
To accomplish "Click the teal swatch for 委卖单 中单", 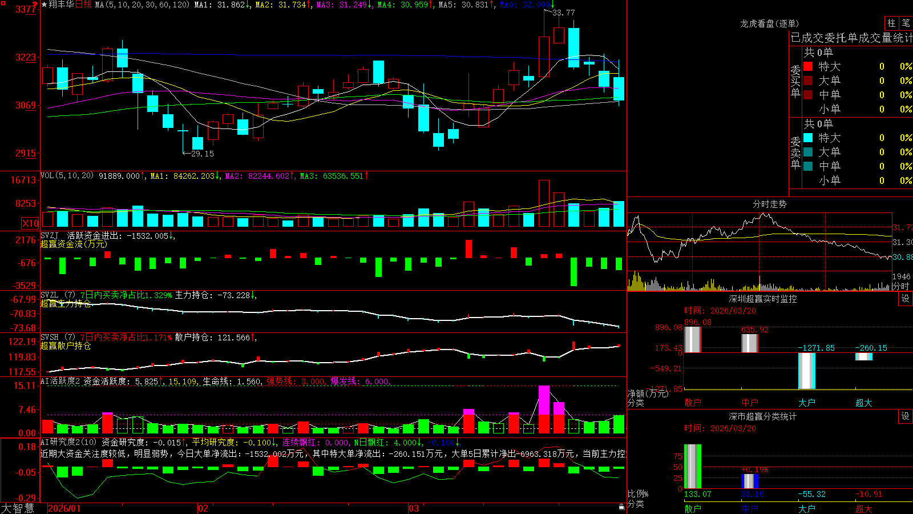I will 808,166.
